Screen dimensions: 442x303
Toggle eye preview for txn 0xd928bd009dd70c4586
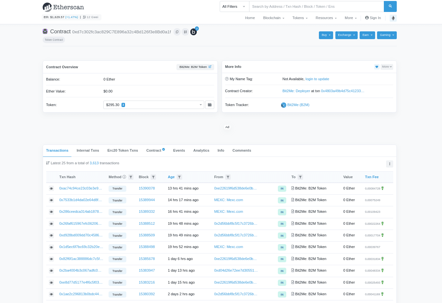click(x=51, y=235)
